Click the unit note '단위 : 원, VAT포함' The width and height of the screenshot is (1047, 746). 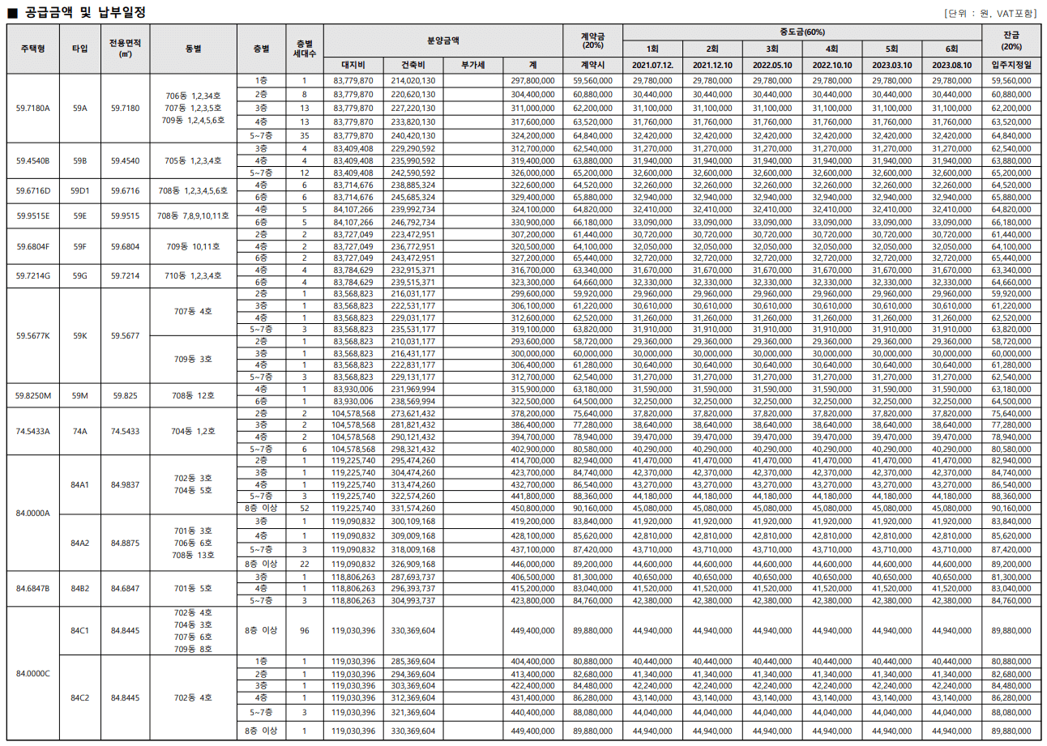coord(989,13)
